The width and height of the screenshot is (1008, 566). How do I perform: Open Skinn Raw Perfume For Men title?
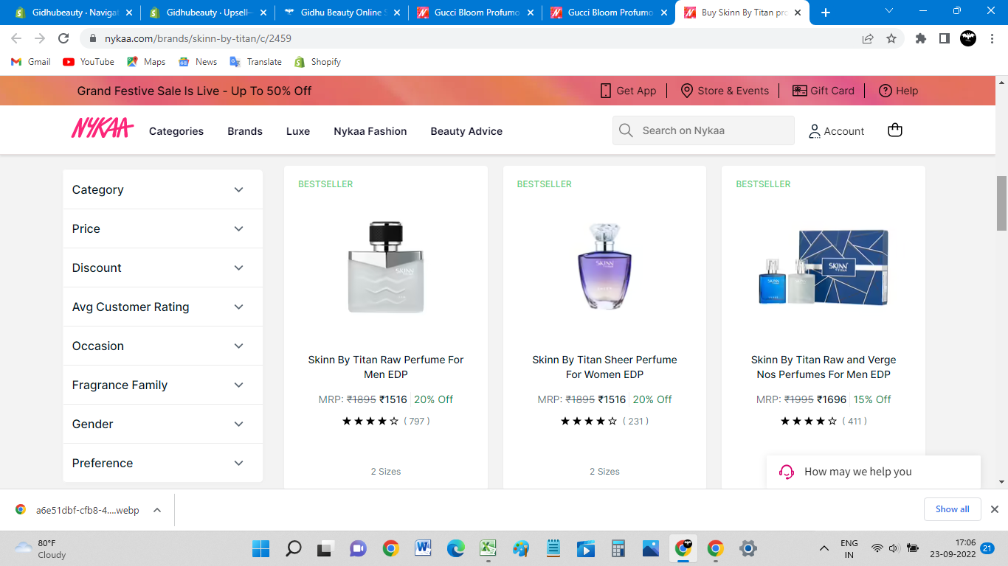(x=386, y=367)
